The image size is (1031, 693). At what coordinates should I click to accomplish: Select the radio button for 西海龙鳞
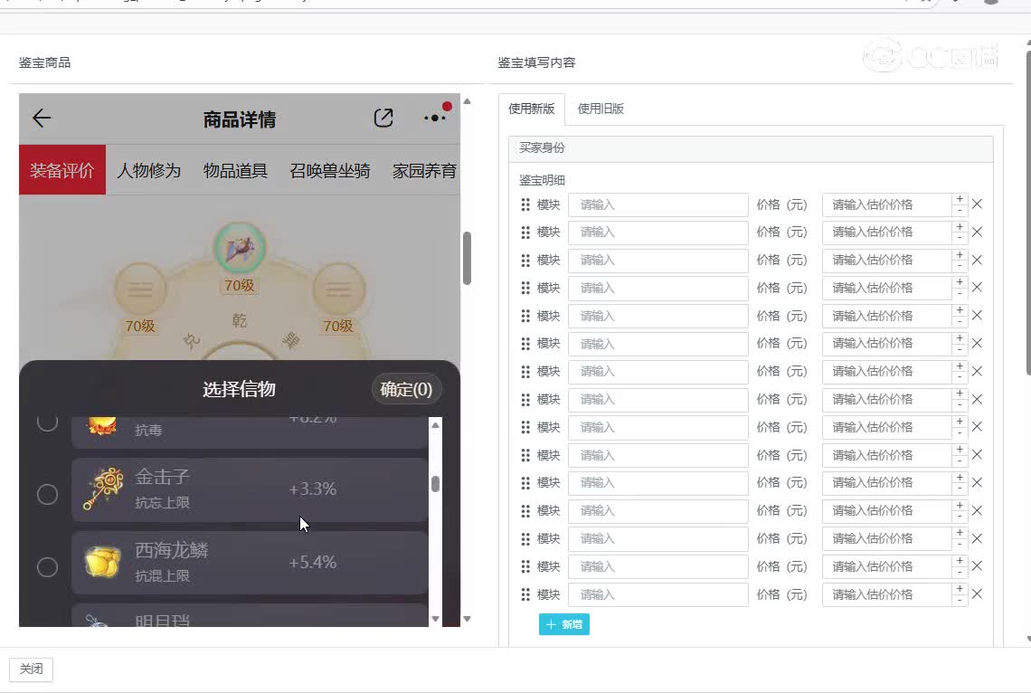(x=47, y=566)
